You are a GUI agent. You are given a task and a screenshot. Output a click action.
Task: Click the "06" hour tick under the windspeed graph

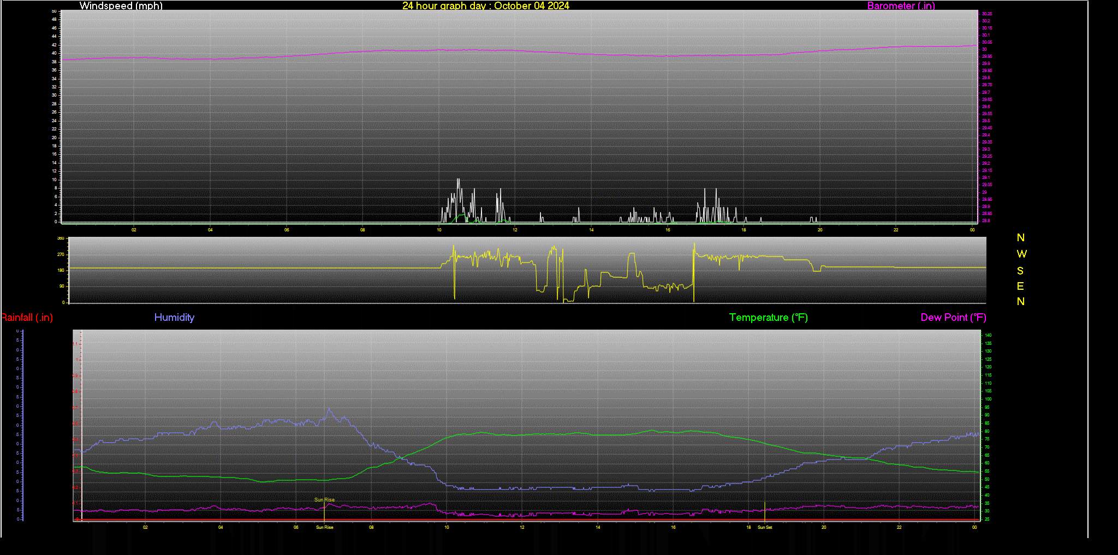point(287,230)
